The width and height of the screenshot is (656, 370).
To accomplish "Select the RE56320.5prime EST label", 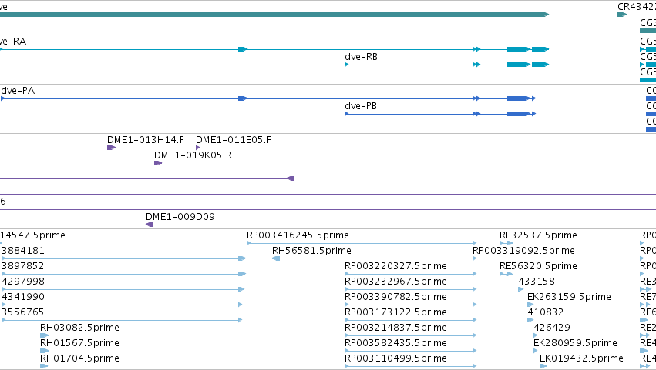I will 538,266.
